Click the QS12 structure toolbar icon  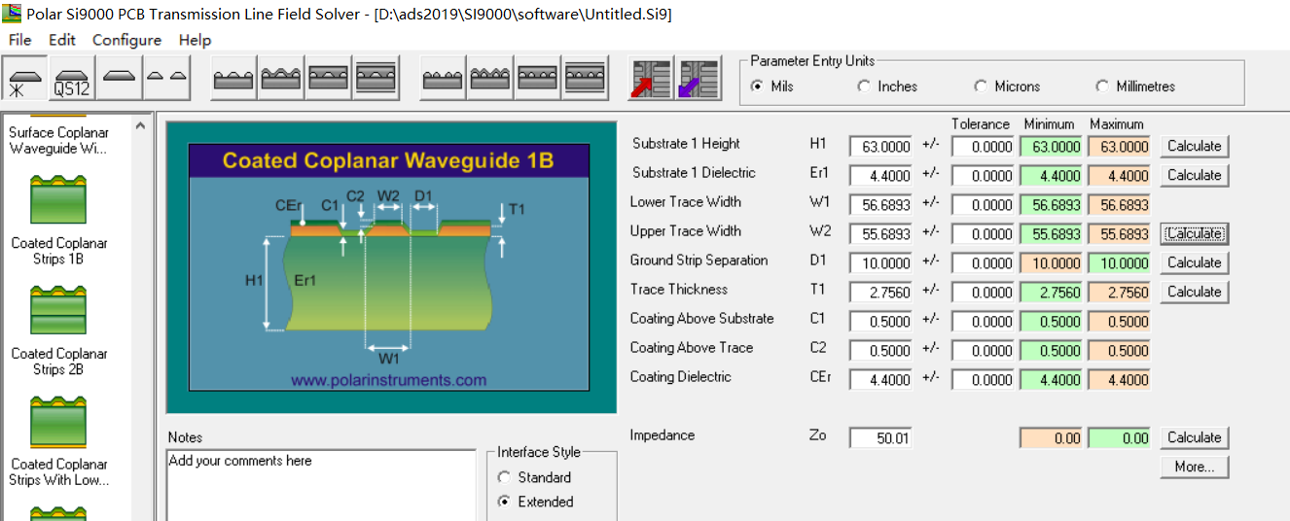(x=72, y=79)
